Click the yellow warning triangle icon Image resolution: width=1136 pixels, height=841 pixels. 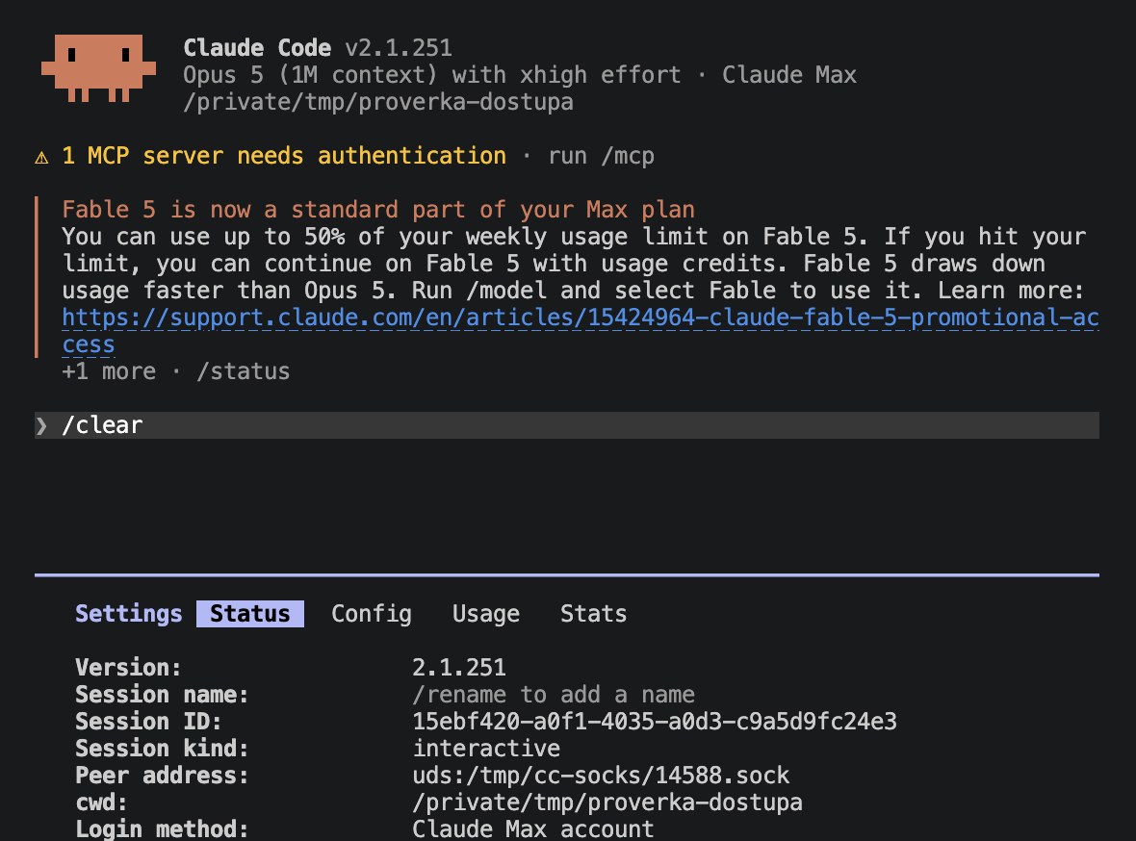pyautogui.click(x=42, y=157)
